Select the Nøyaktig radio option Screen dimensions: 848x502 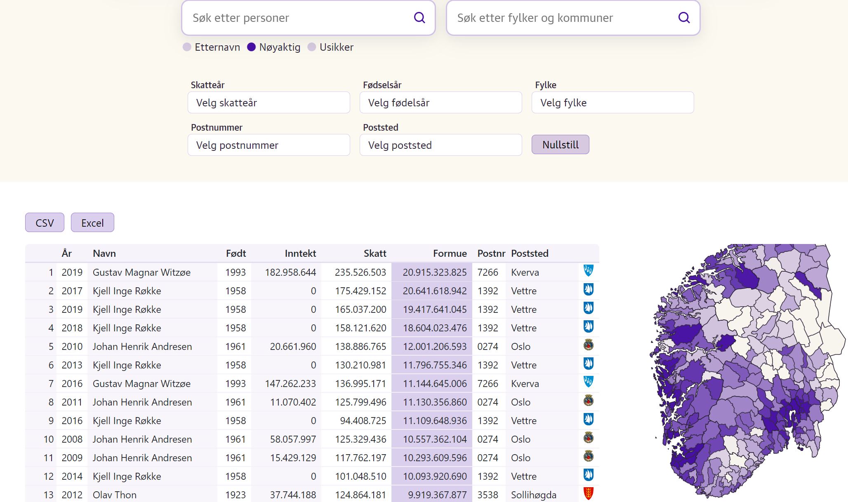(x=251, y=47)
